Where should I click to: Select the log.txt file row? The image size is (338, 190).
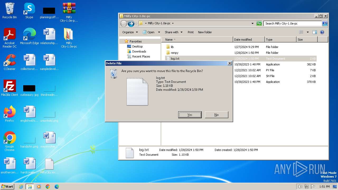(241, 59)
